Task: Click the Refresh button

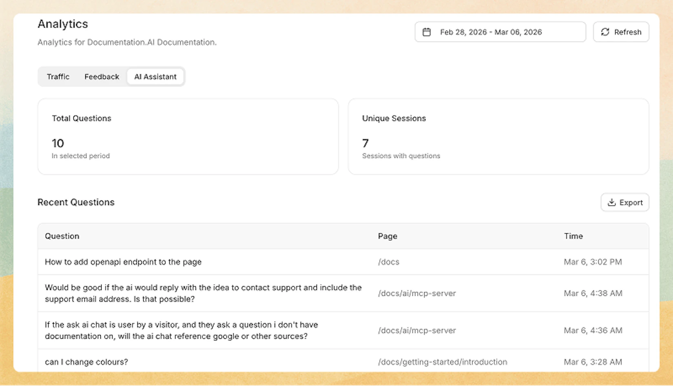Action: (x=621, y=32)
